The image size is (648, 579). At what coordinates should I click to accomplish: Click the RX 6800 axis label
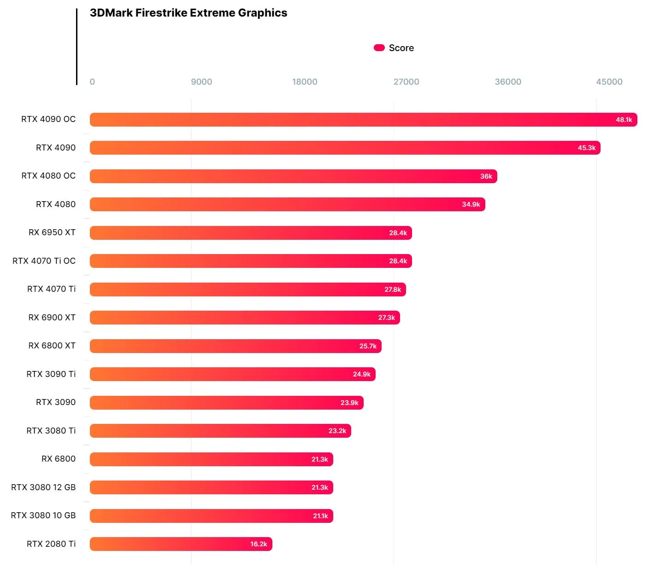tap(59, 459)
